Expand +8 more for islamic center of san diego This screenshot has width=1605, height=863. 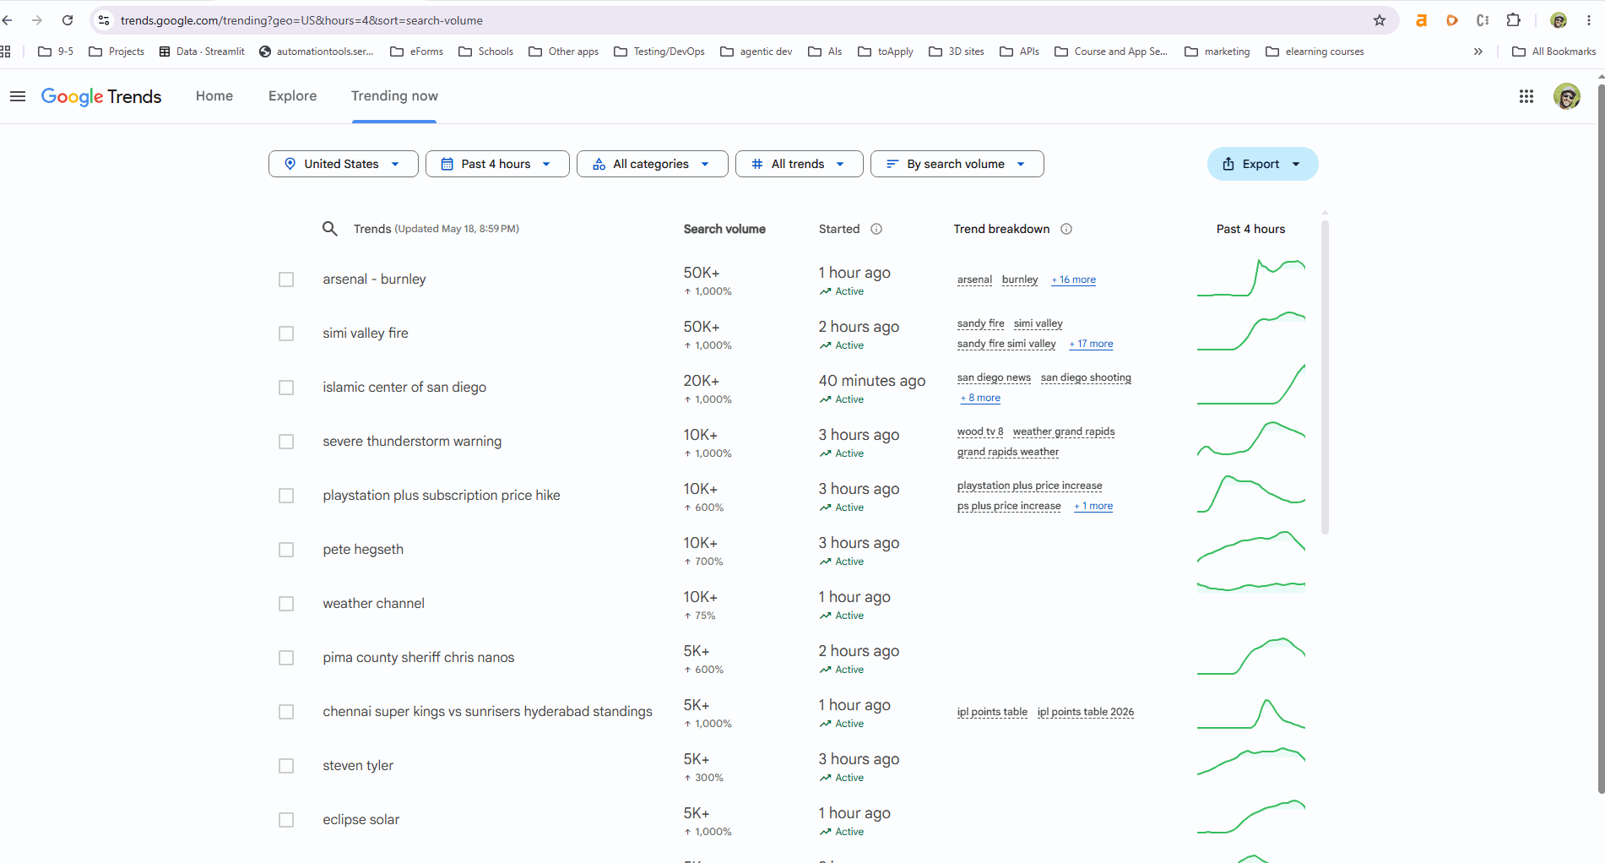pyautogui.click(x=980, y=398)
